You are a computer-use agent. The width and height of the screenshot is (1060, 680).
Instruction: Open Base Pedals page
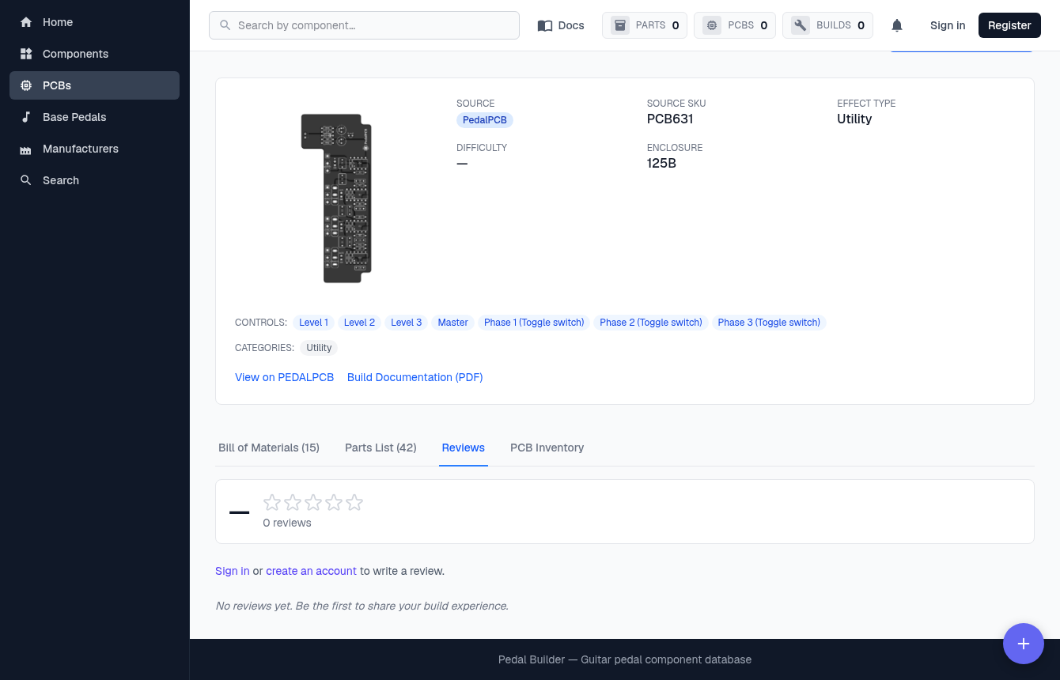94,117
